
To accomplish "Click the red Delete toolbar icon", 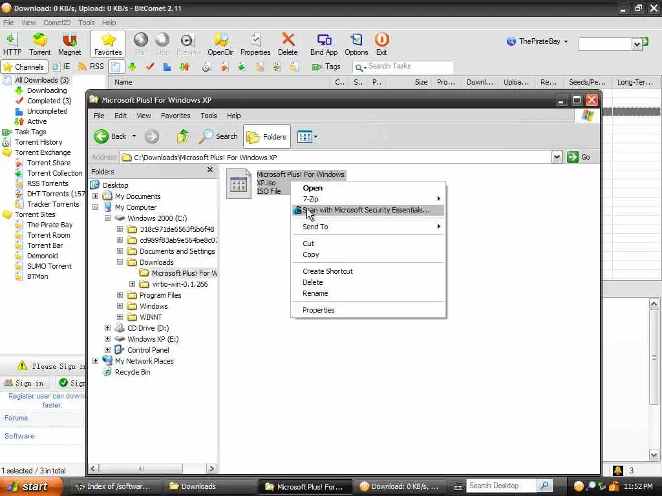I will pyautogui.click(x=288, y=44).
